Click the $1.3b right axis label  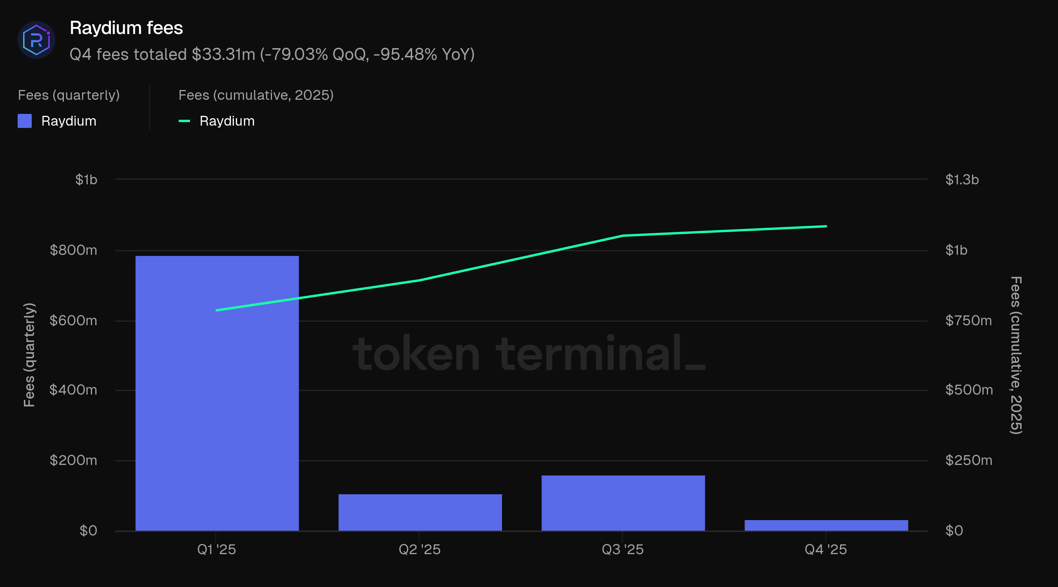(x=962, y=179)
